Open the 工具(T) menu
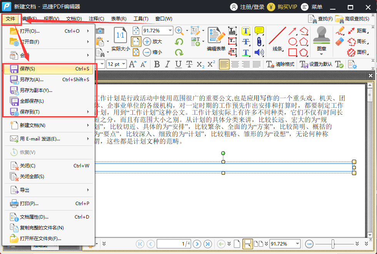 [x=141, y=19]
